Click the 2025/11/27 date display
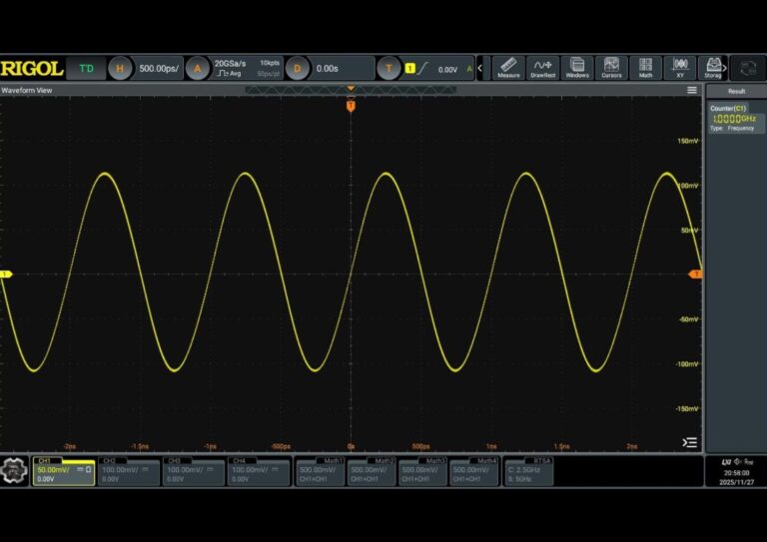The width and height of the screenshot is (767, 542). 737,482
